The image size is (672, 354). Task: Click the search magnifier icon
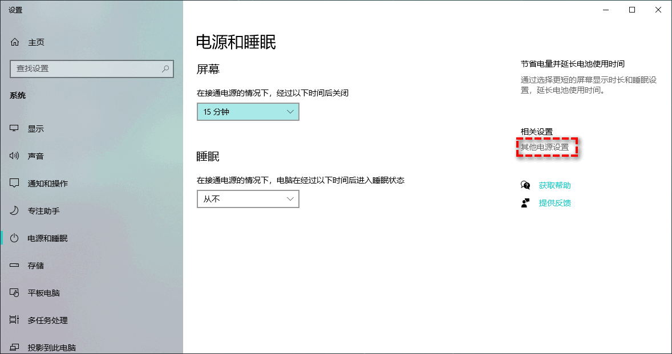(165, 68)
